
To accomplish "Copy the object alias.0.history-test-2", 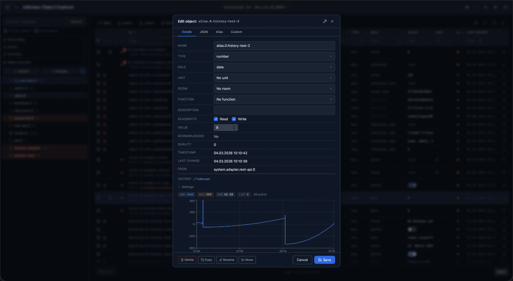I will pos(206,260).
